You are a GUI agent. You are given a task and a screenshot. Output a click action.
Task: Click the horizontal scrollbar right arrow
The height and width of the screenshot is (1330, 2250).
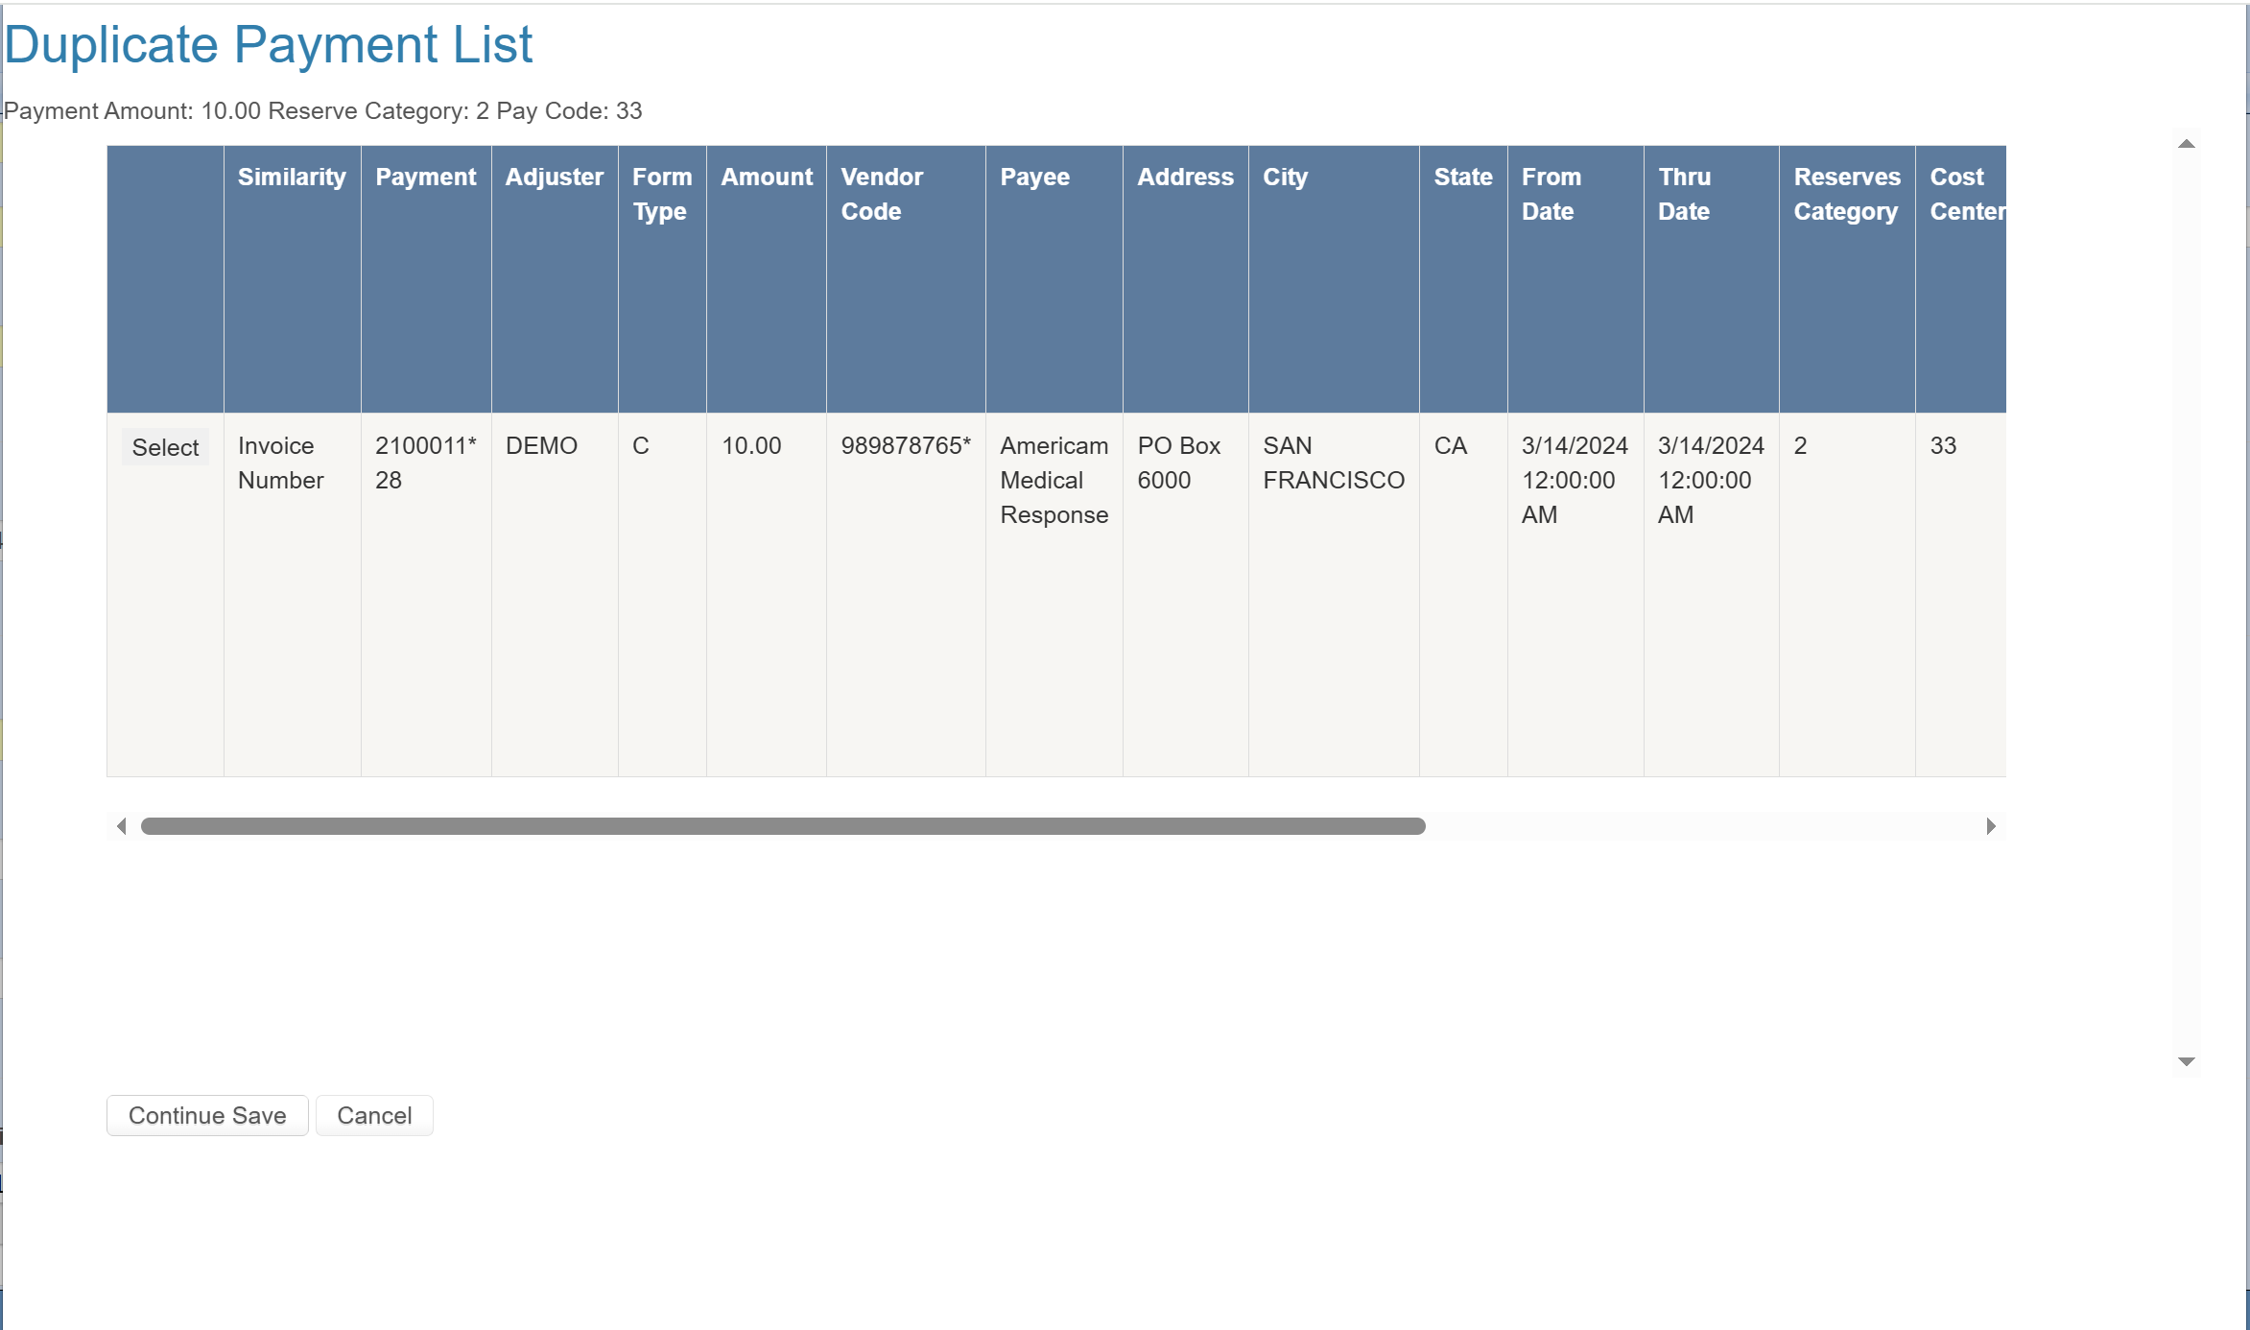click(1991, 826)
